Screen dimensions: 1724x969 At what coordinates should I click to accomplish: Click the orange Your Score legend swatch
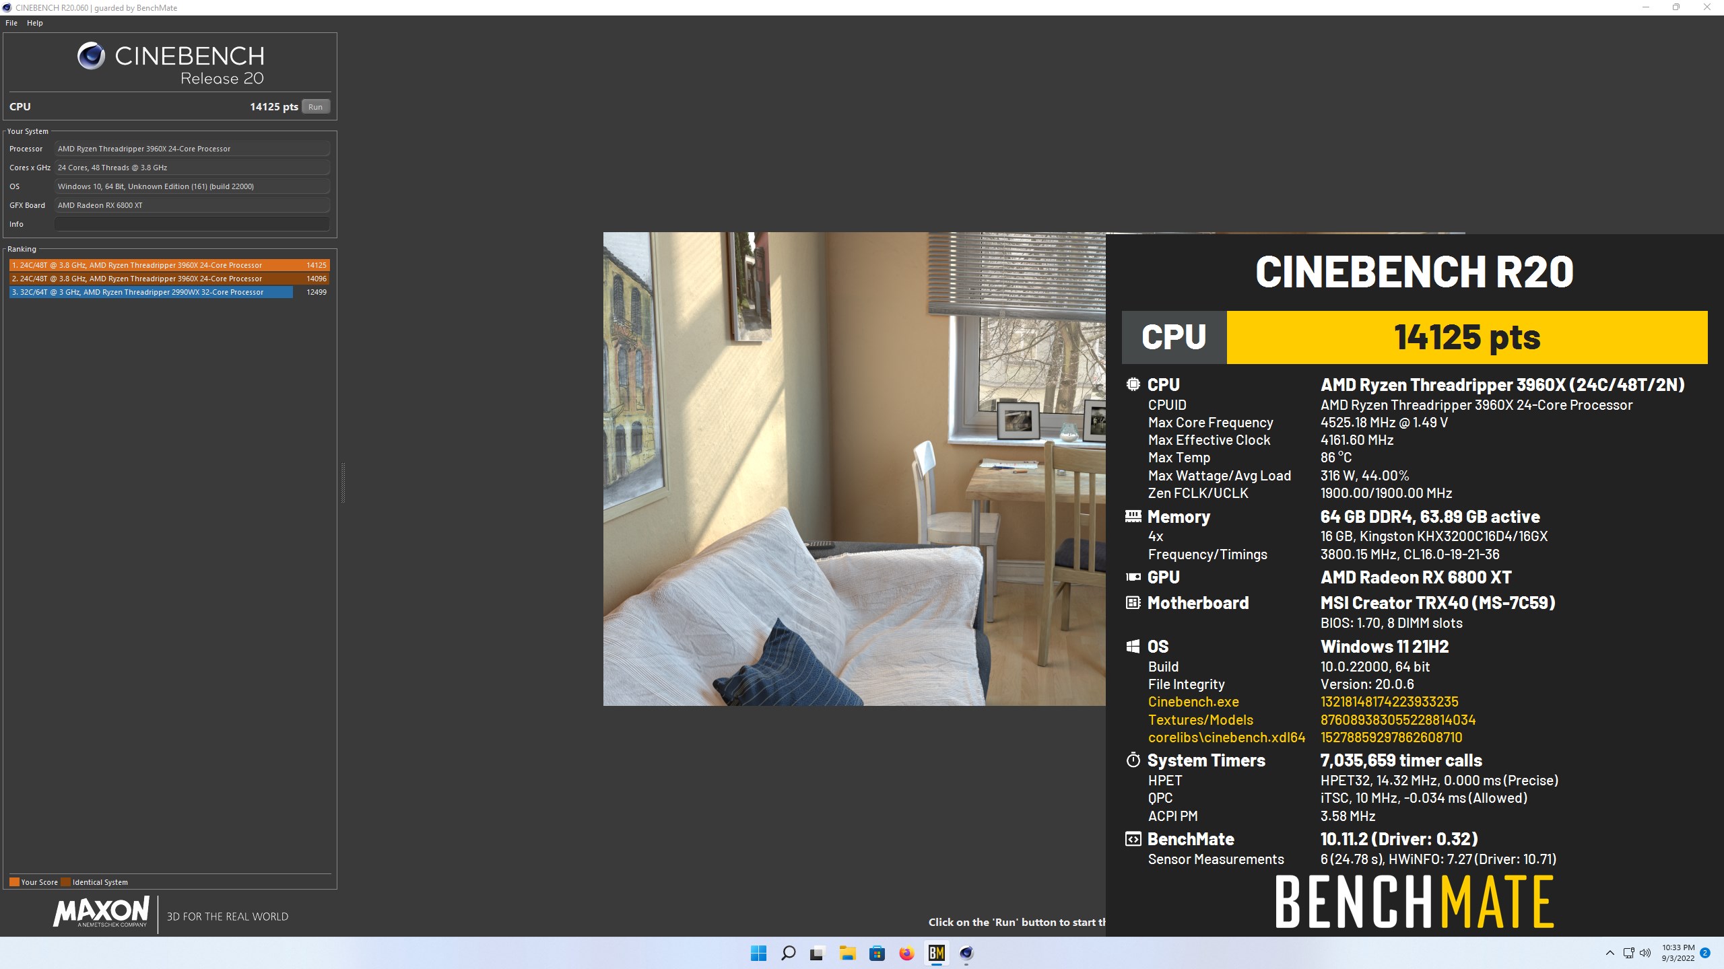(14, 882)
